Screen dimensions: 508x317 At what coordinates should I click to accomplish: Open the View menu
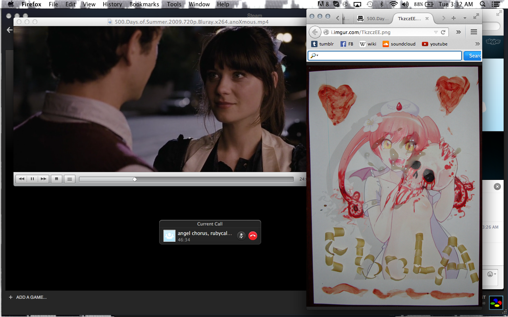click(89, 4)
